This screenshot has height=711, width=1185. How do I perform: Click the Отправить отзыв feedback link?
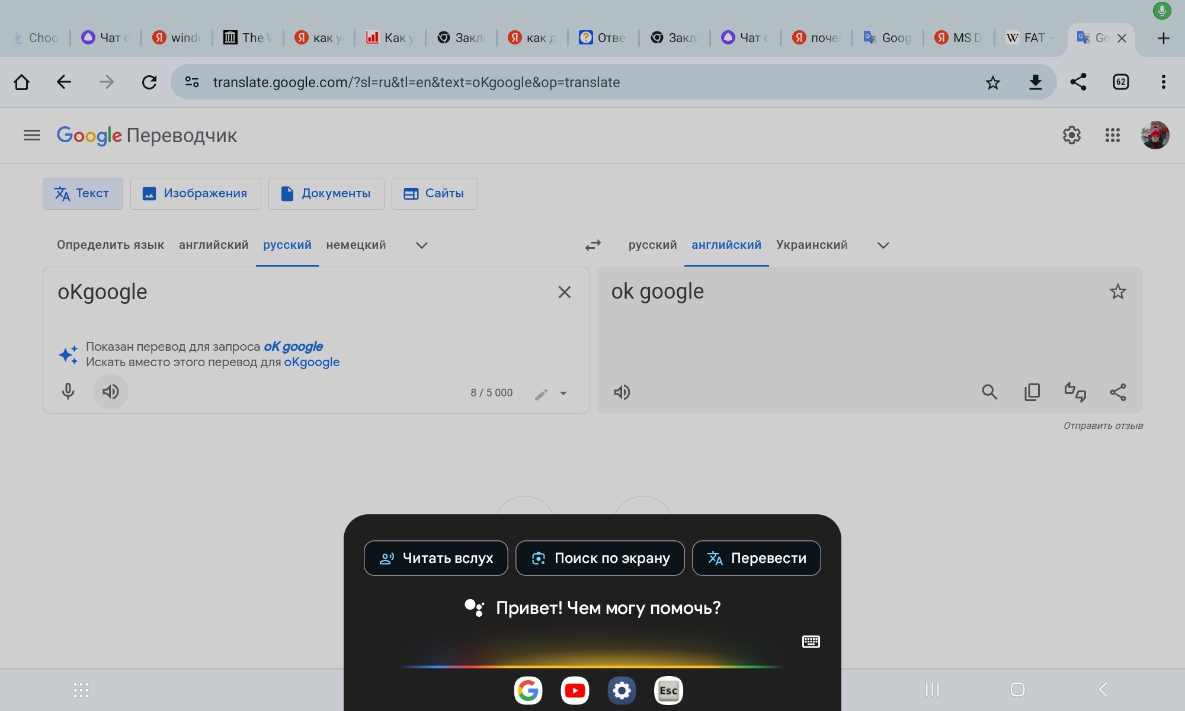1103,425
